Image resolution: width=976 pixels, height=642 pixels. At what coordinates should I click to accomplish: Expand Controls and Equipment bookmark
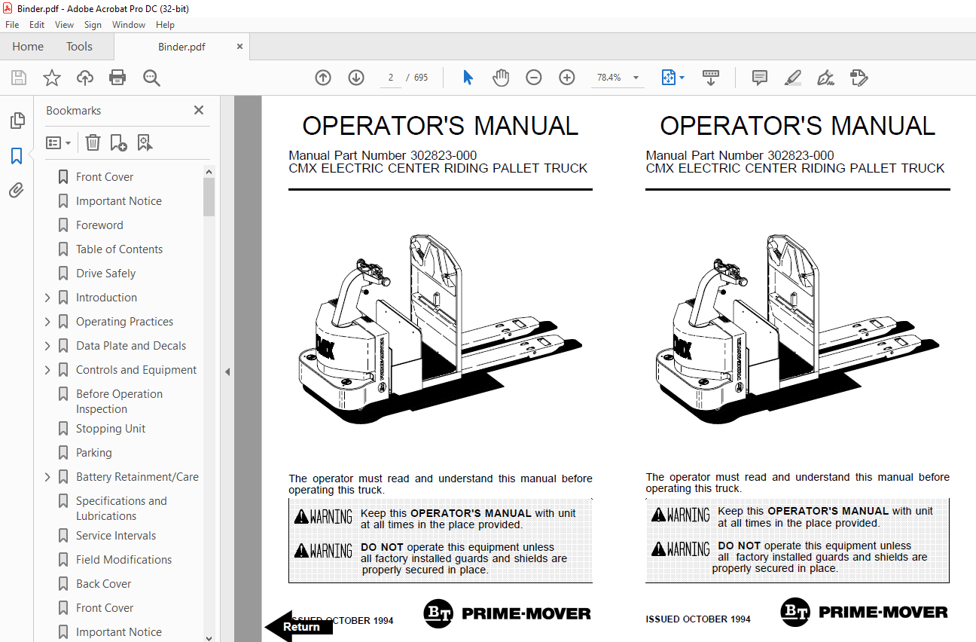[47, 370]
